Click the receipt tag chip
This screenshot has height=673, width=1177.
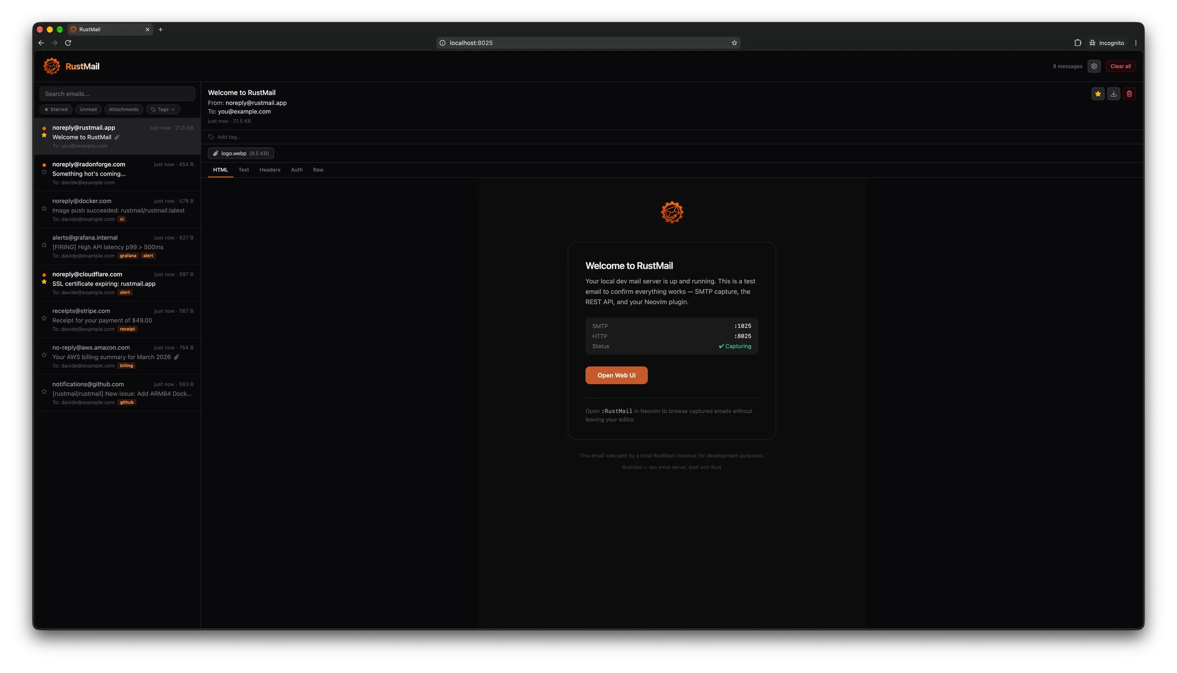click(127, 329)
